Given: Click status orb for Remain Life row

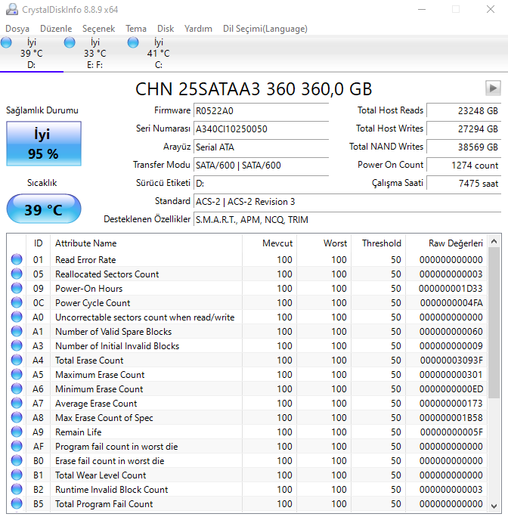Looking at the screenshot, I should [17, 432].
